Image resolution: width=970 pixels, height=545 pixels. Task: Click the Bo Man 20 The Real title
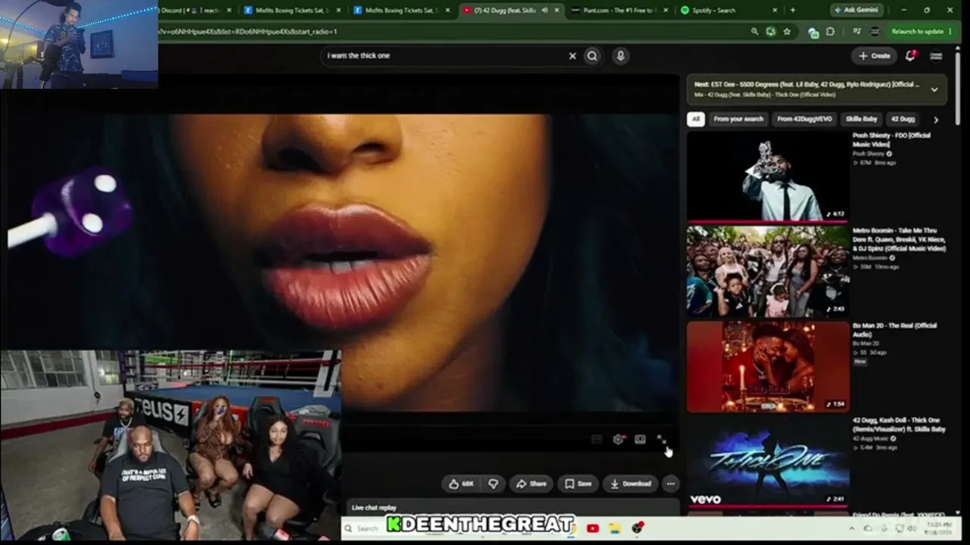click(x=893, y=329)
